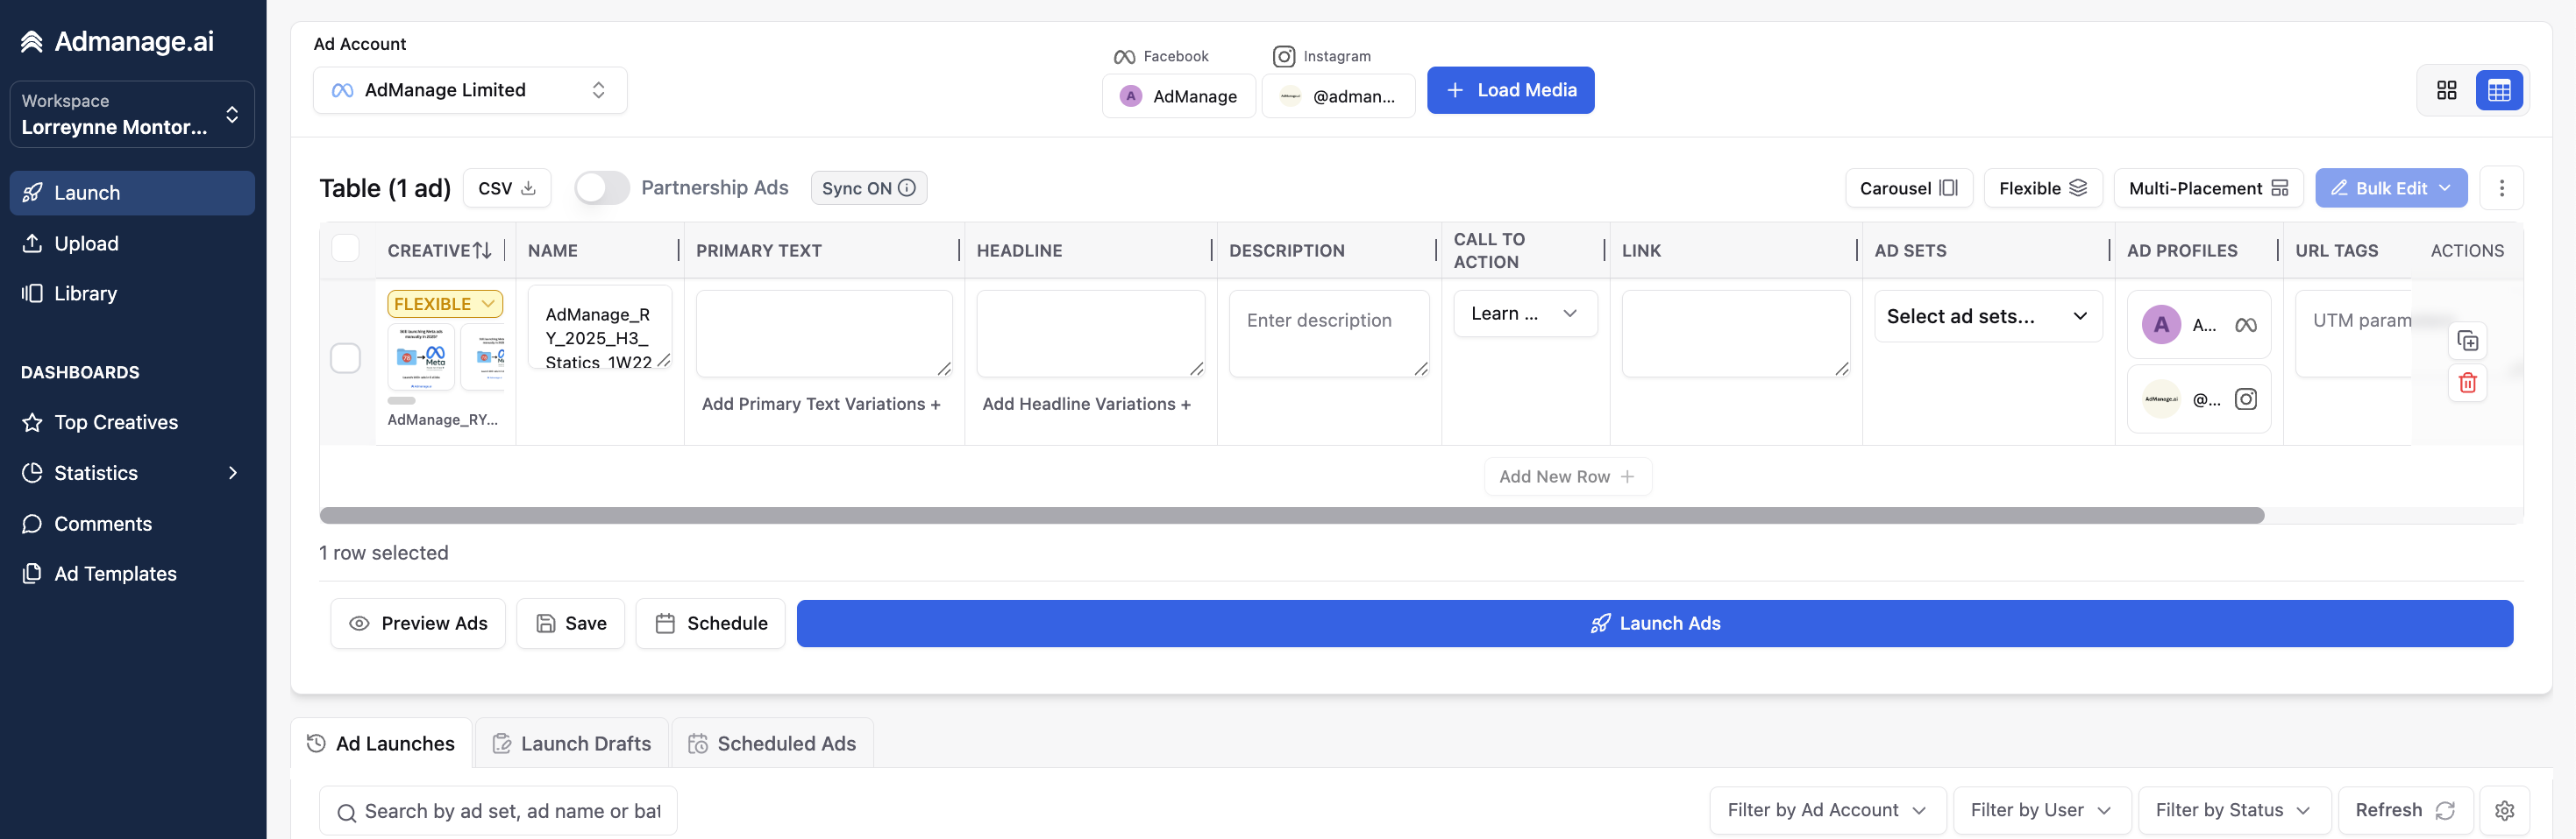The height and width of the screenshot is (839, 2576).
Task: Switch to grid view layout icon
Action: (x=2446, y=90)
